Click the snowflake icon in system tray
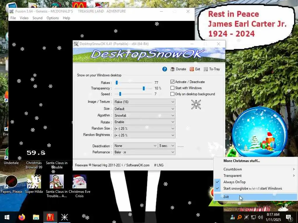The height and width of the screenshot is (223, 298). (246, 217)
